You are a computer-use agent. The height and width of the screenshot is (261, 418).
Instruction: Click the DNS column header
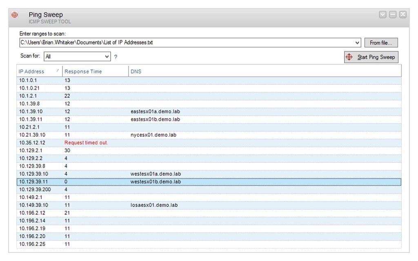135,71
